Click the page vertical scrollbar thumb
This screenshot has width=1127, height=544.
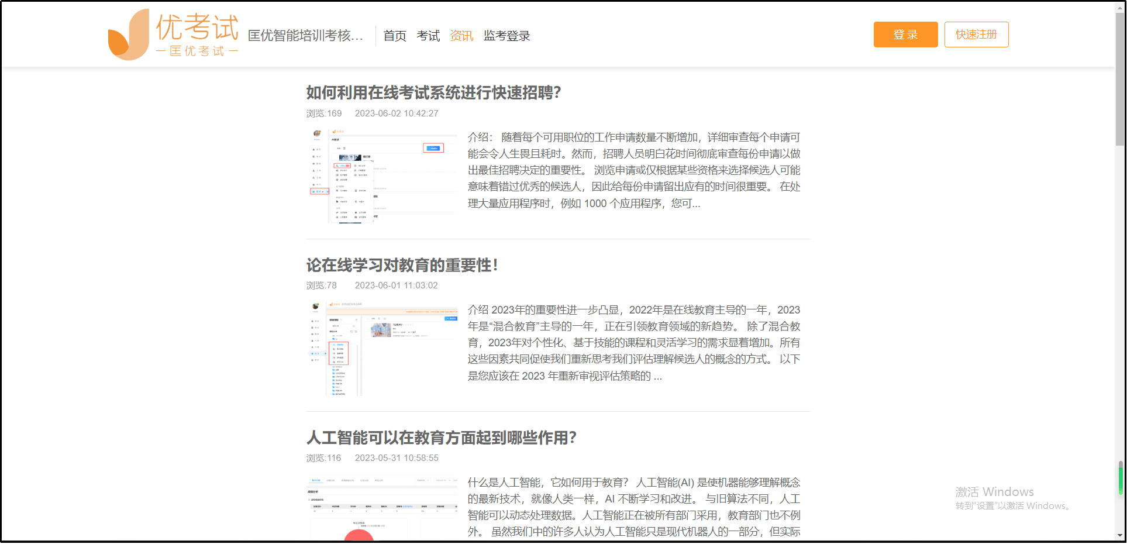point(1120,76)
